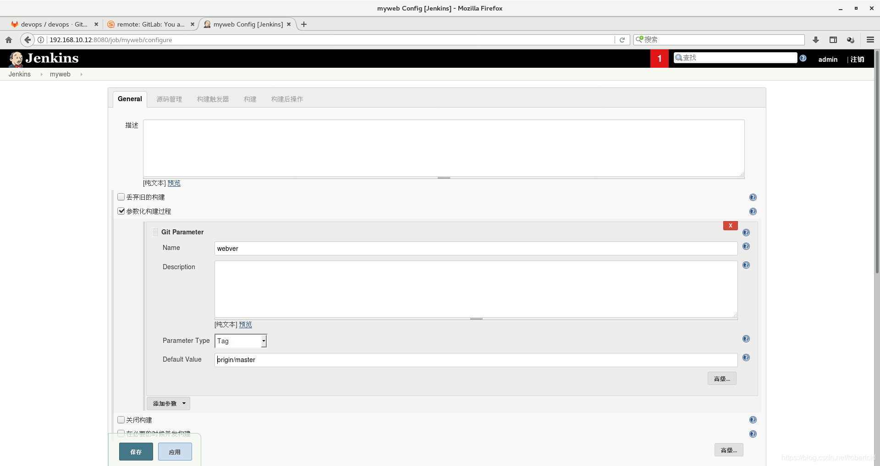
Task: Delete the Git Parameter with the red X
Action: (731, 226)
